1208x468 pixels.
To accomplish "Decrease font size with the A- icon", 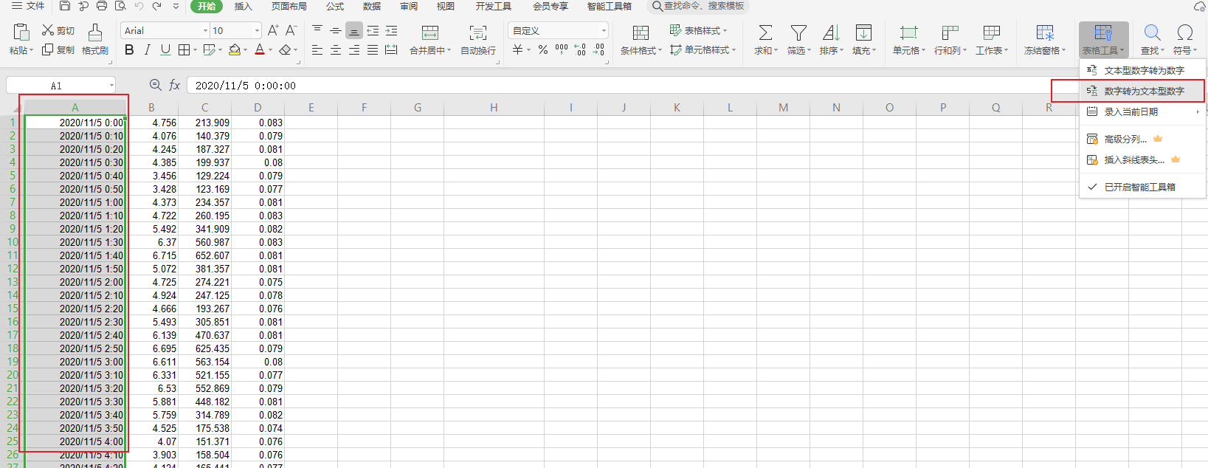I will tap(291, 30).
